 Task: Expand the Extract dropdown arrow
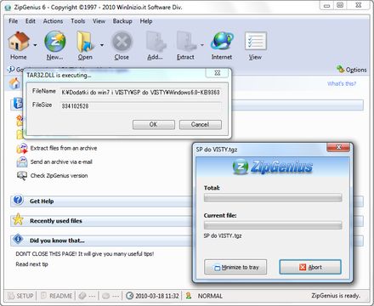click(x=202, y=45)
